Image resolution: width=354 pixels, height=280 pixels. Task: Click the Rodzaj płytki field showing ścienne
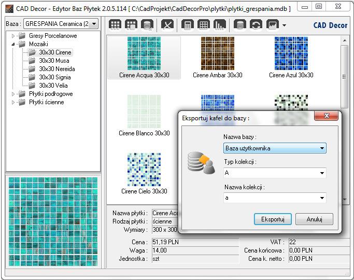(165, 221)
